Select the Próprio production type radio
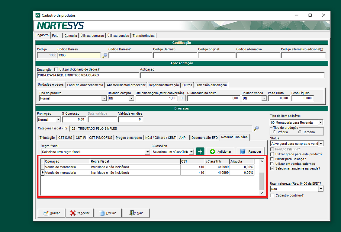The width and height of the screenshot is (341, 232). click(x=274, y=132)
